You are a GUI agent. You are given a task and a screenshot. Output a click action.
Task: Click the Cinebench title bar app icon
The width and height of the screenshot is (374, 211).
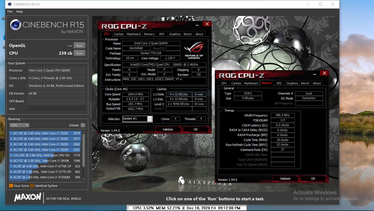pyautogui.click(x=10, y=4)
